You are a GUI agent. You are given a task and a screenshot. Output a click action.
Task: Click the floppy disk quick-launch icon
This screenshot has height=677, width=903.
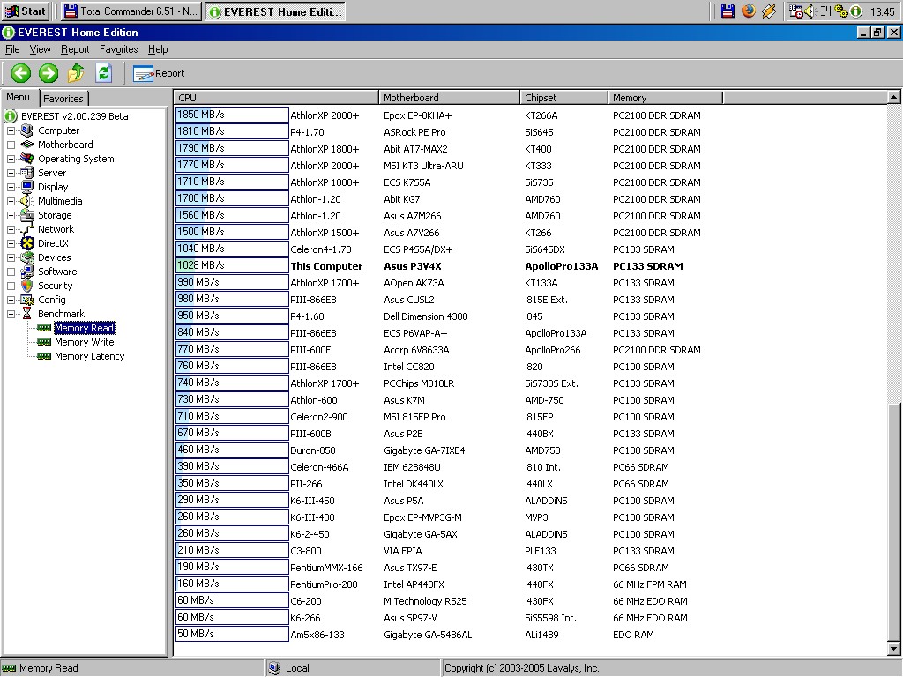coord(728,11)
